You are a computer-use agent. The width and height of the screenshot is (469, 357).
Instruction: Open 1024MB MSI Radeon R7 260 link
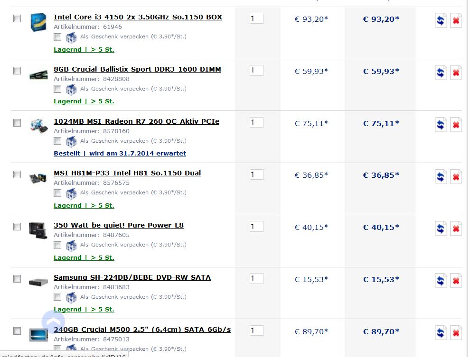(136, 121)
